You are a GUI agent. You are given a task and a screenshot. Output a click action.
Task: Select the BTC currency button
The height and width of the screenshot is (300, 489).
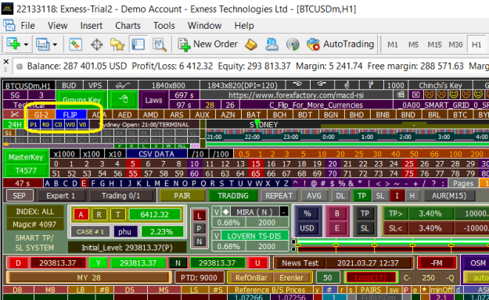460,115
